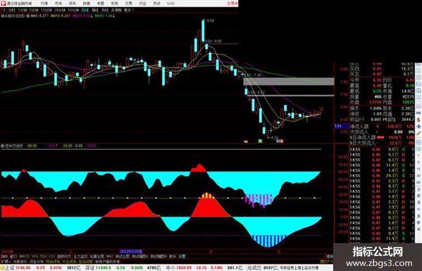
Task: Open the 行情 menu
Action: (44, 3)
